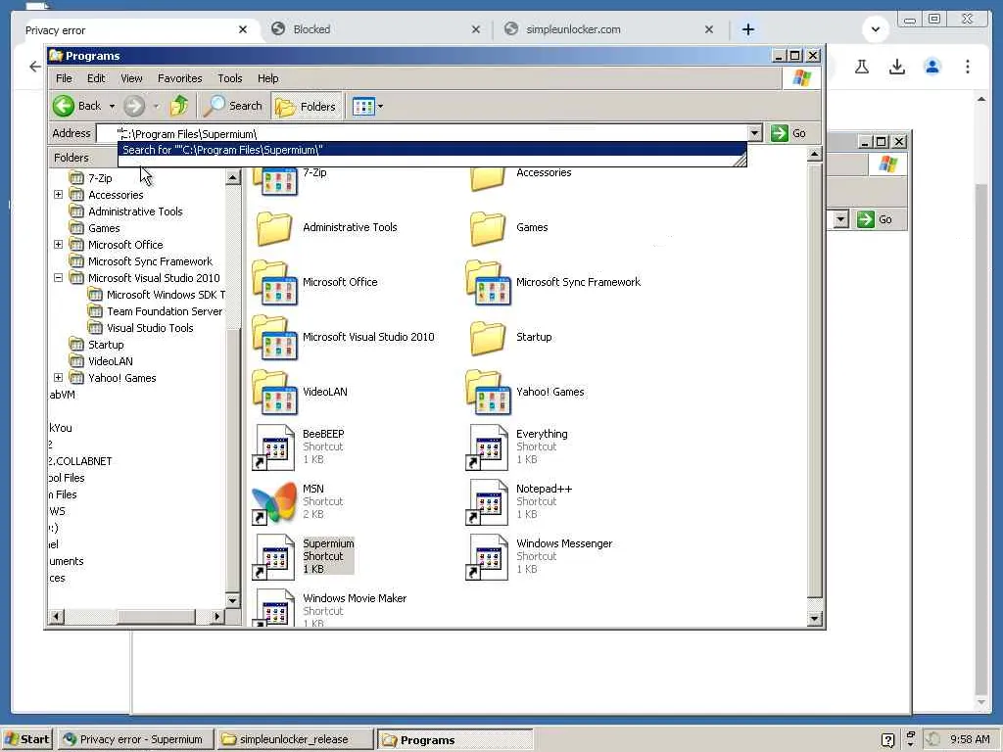
Task: Select the Administrative Tools folder icon
Action: 274,228
